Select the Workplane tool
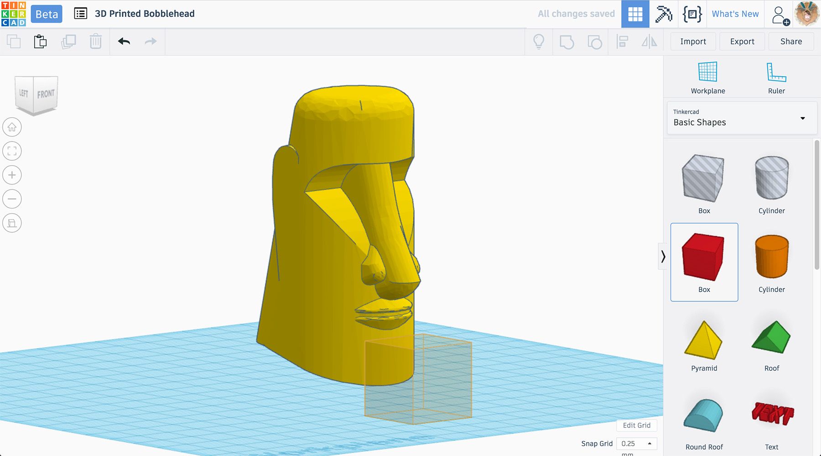 point(707,77)
